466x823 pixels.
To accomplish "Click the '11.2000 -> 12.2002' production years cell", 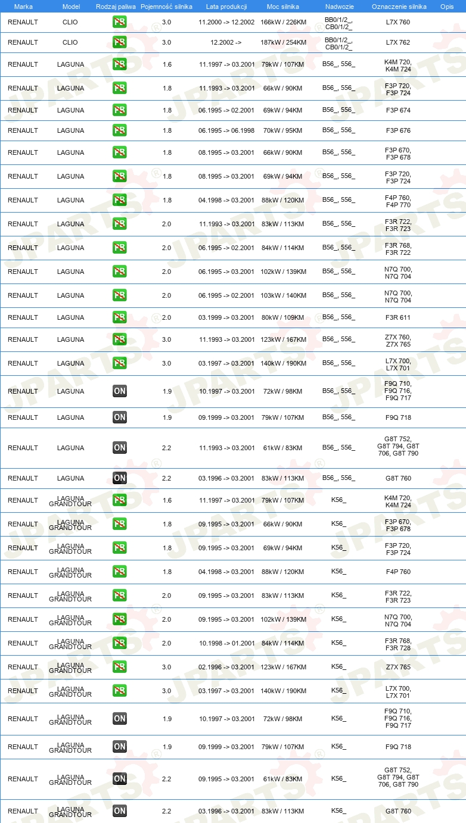I will [x=226, y=22].
